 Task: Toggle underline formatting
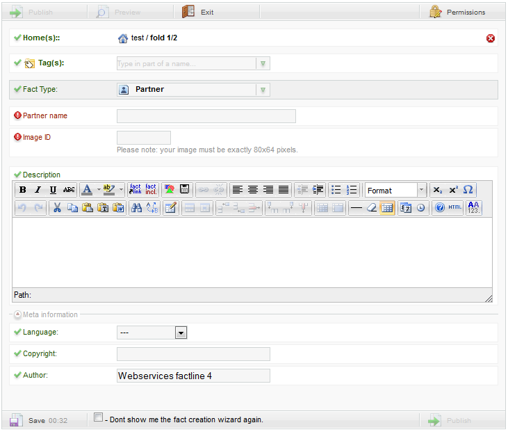click(54, 190)
